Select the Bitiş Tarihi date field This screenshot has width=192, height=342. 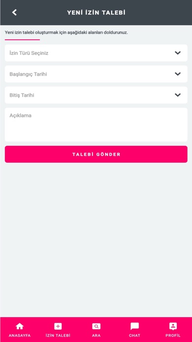[x=96, y=95]
